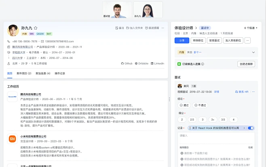266x167 pixels.
Task: Click the blue 分享 button
Action: click(182, 40)
